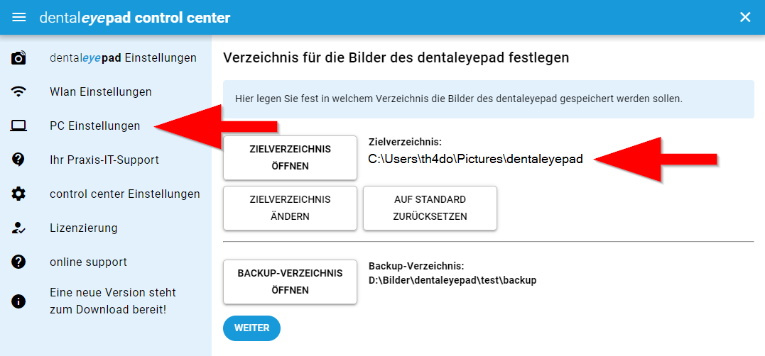Click the Lizenzierung user-check icon
Image resolution: width=765 pixels, height=356 pixels.
click(x=18, y=228)
